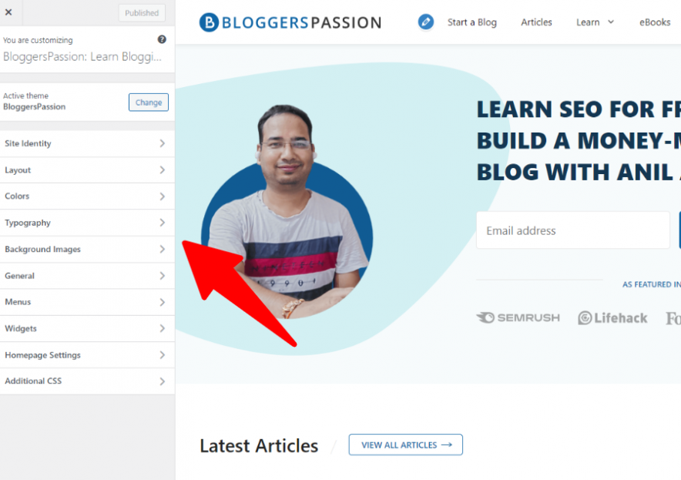Open the Start a Blog menu item
Viewport: 681px width, 480px height.
[x=472, y=22]
